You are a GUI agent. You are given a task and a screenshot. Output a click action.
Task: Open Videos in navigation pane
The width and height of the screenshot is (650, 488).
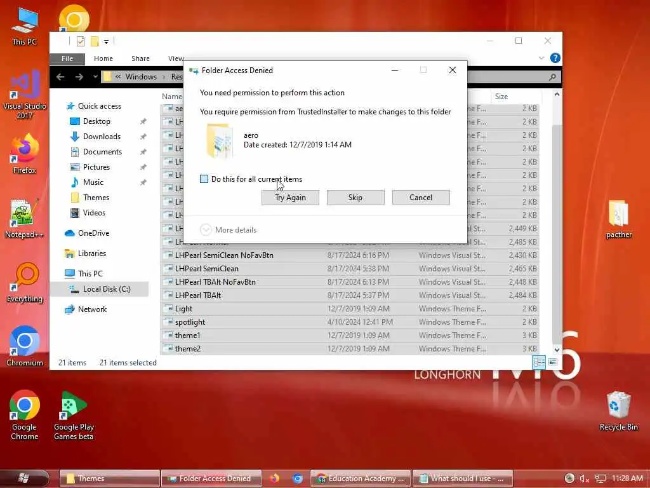94,213
